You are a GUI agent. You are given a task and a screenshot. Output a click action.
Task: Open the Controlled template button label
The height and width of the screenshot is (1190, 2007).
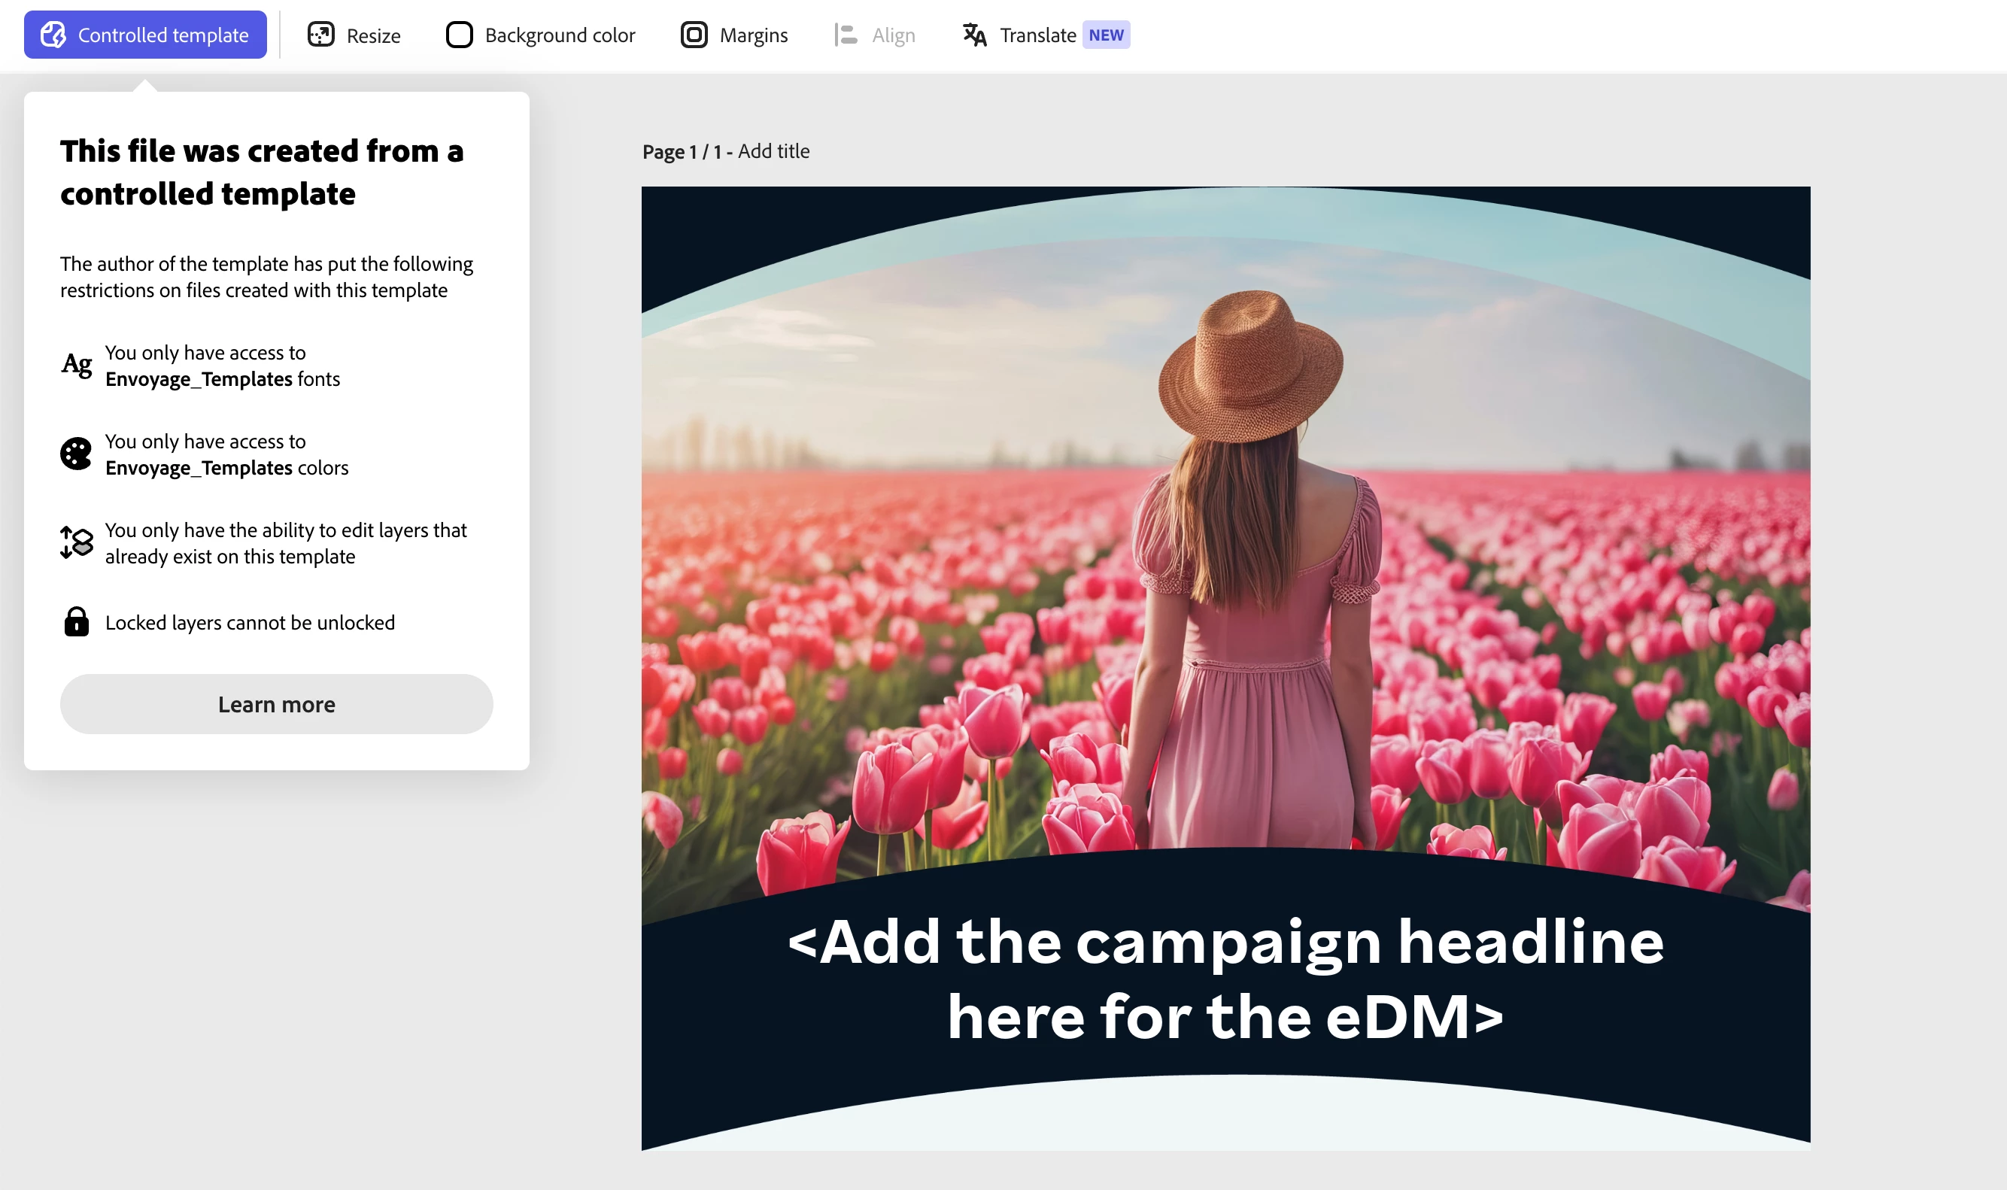tap(163, 35)
